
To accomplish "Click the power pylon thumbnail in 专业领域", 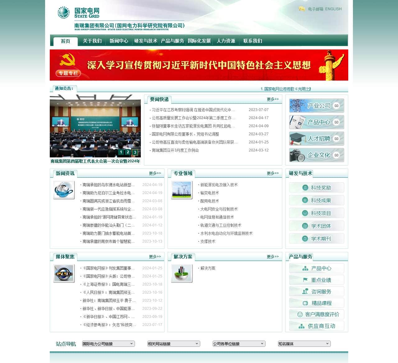I will [182, 190].
